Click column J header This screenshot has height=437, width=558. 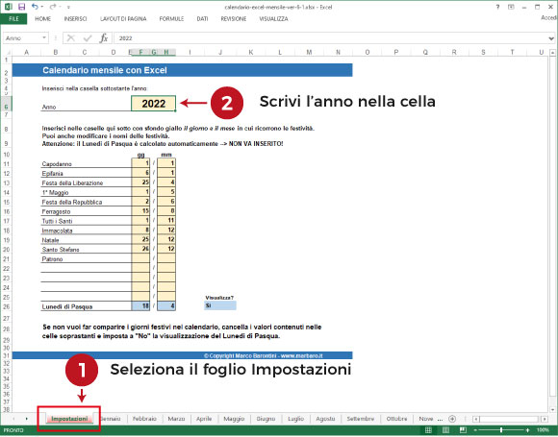pos(220,52)
